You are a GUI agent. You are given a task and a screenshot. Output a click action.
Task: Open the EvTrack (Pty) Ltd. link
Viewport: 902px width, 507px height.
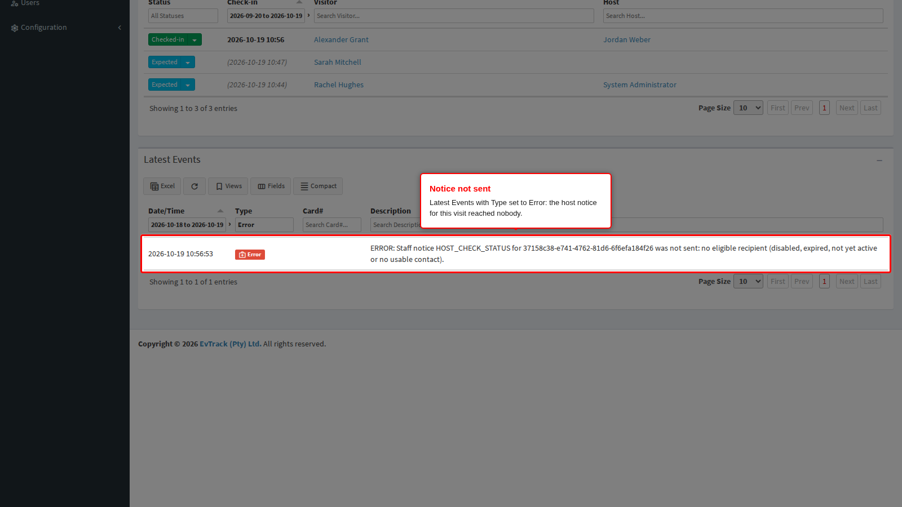point(230,344)
